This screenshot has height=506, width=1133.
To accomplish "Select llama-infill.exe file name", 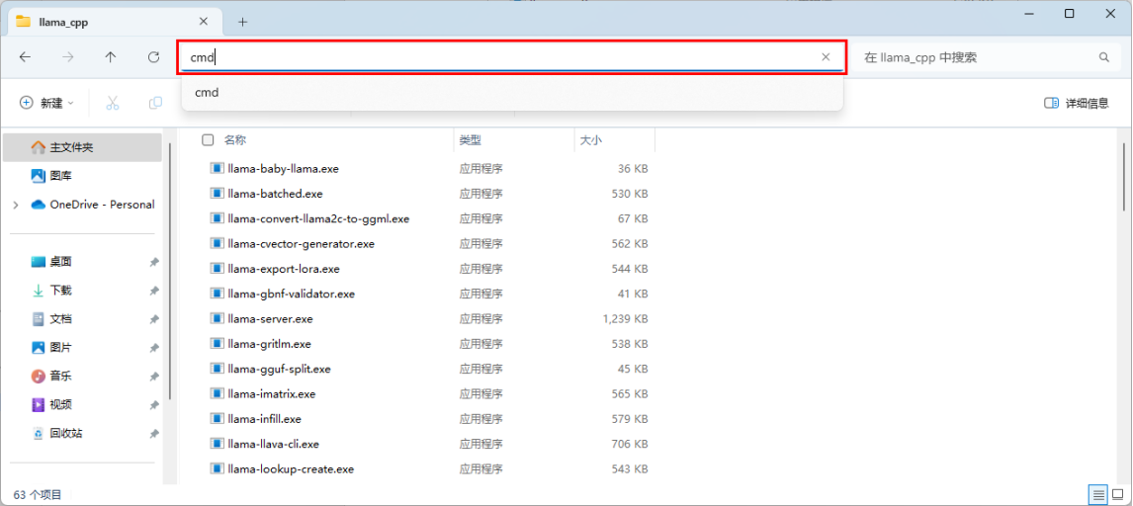I will click(264, 419).
